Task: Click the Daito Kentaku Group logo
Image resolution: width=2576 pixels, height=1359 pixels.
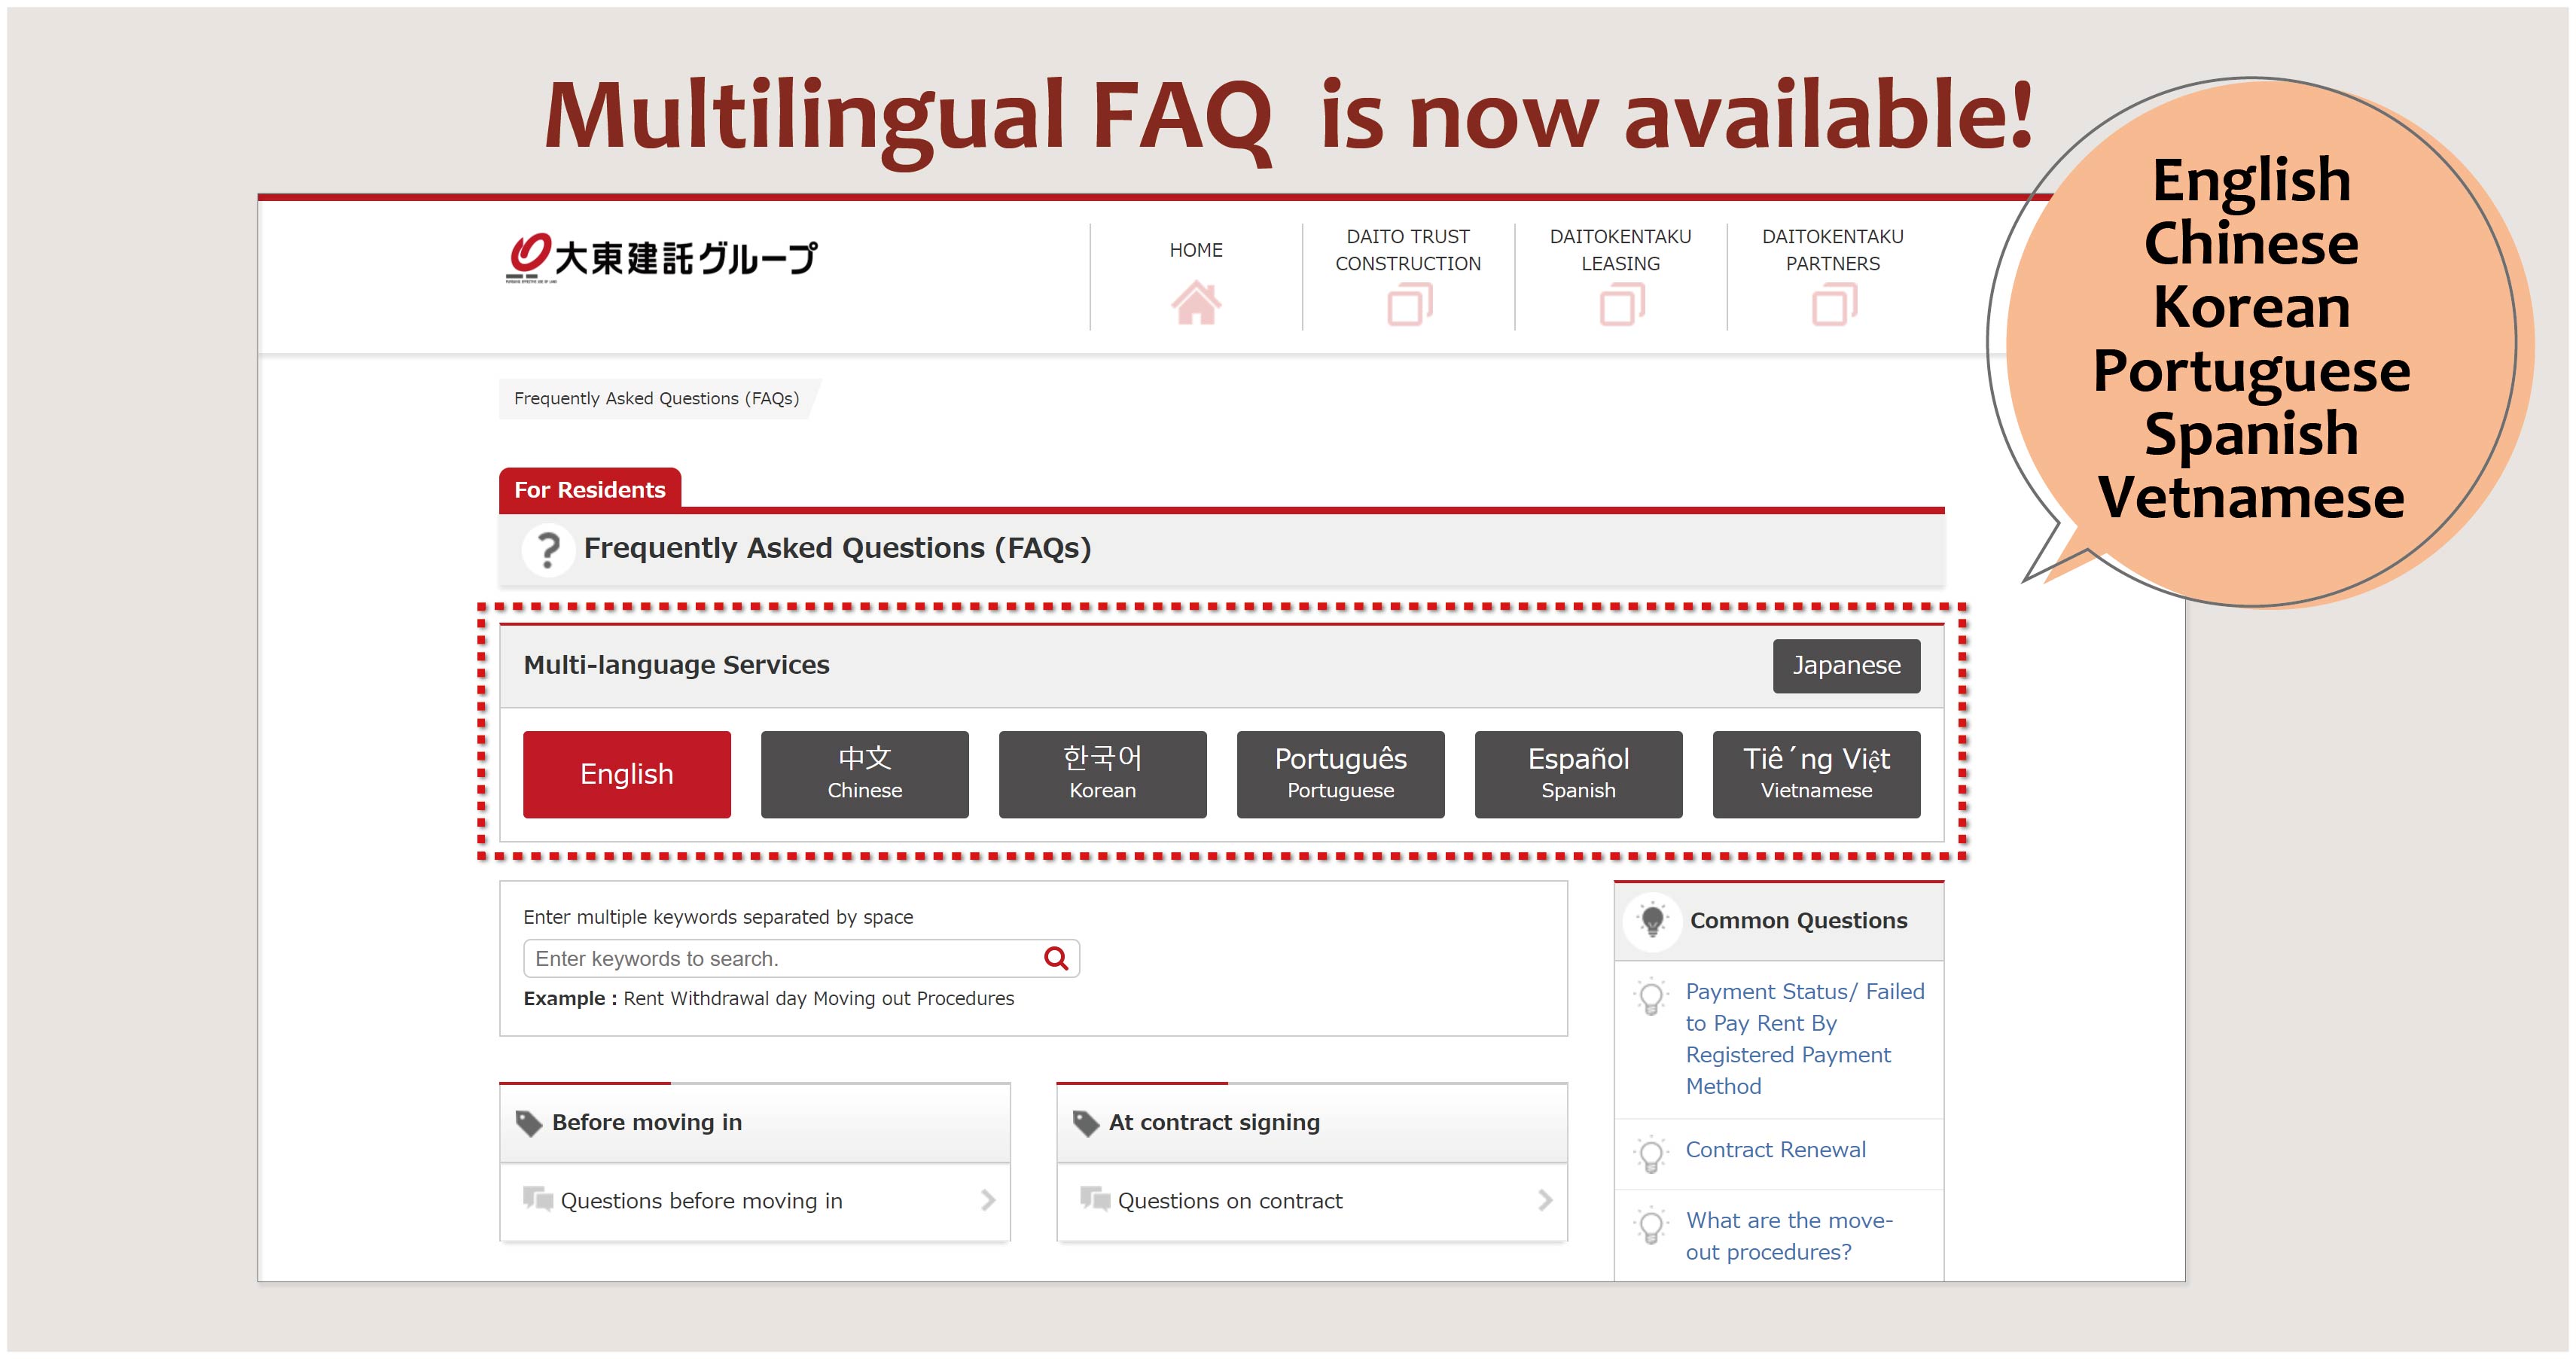Action: pyautogui.click(x=661, y=258)
